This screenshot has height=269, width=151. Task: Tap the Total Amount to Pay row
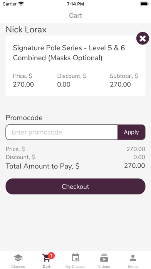(x=75, y=166)
